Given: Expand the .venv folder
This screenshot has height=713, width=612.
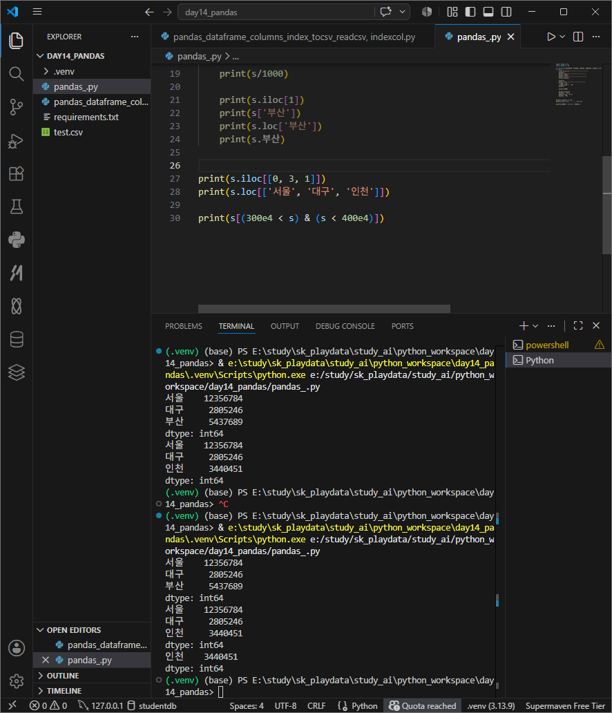Looking at the screenshot, I should [x=91, y=71].
